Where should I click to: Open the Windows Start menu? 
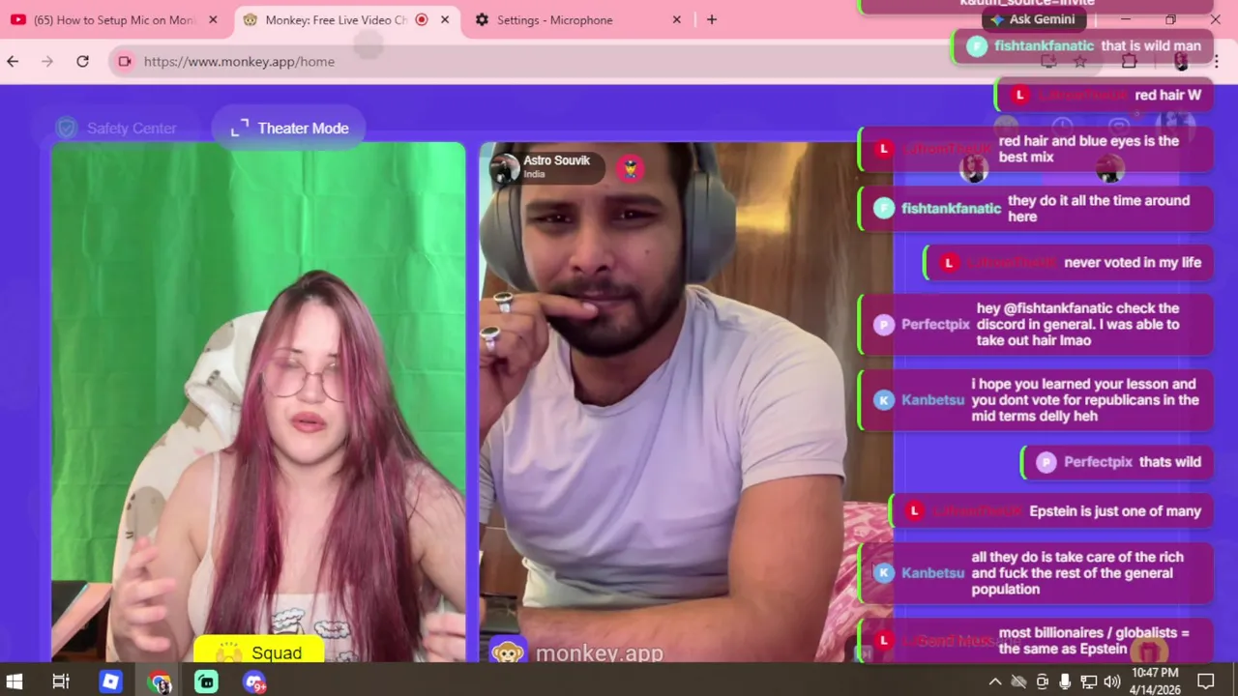pos(15,681)
